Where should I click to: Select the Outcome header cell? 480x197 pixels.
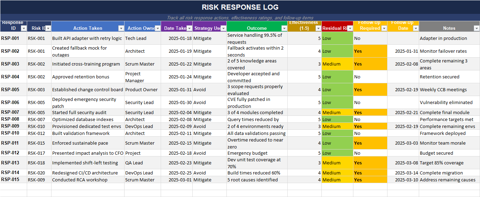coord(257,26)
